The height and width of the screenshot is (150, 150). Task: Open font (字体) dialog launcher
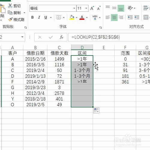click(100, 27)
